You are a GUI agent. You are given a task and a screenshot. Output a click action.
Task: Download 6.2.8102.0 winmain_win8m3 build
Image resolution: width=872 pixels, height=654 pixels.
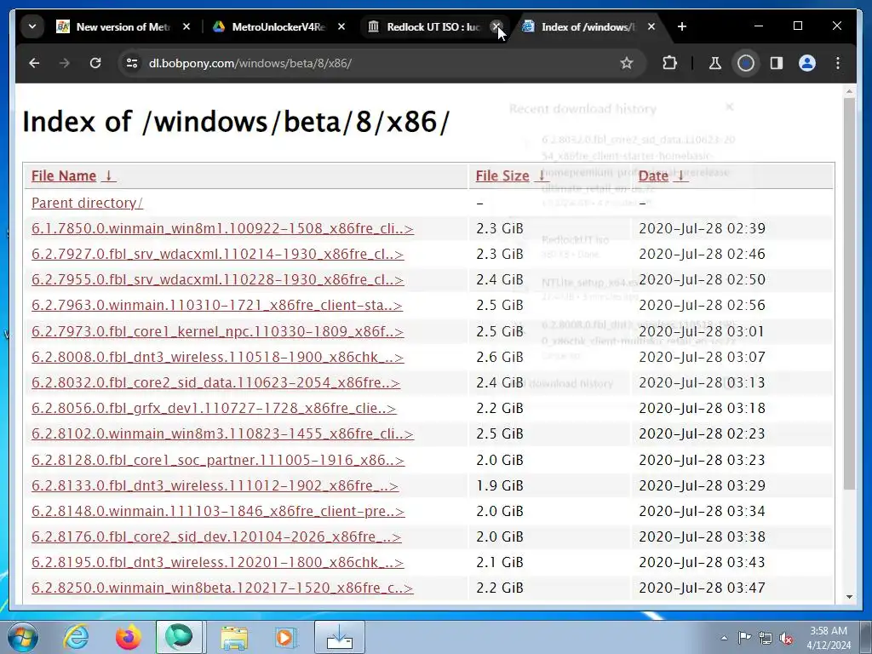coord(222,433)
